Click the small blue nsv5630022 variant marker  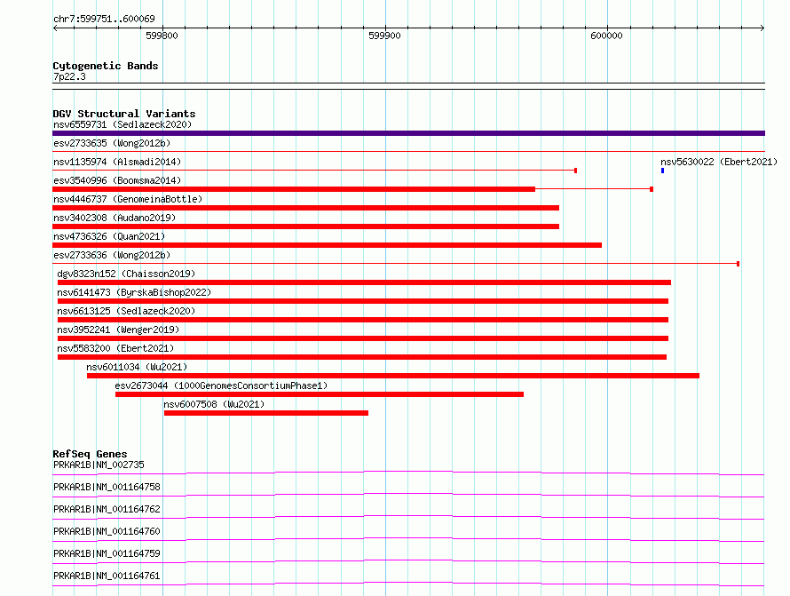tap(662, 171)
